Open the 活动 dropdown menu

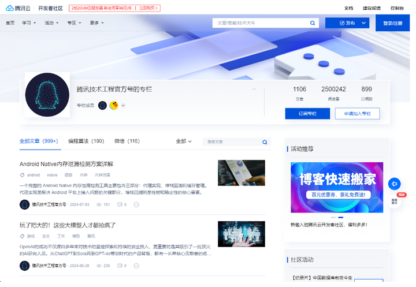pyautogui.click(x=51, y=23)
